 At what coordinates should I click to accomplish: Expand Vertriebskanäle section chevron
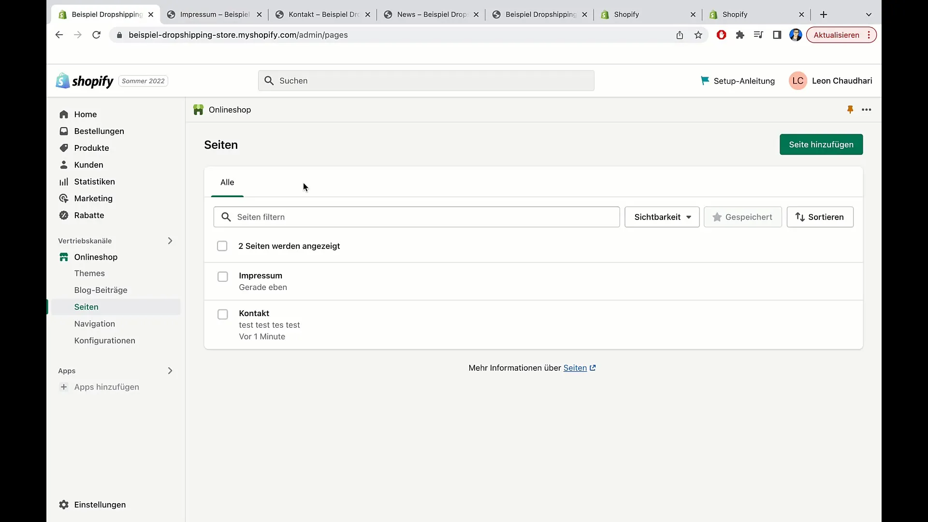point(170,240)
